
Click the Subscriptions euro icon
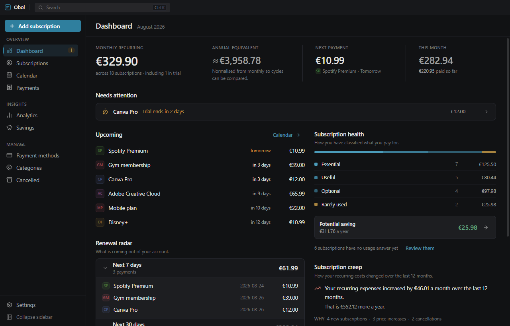click(10, 63)
